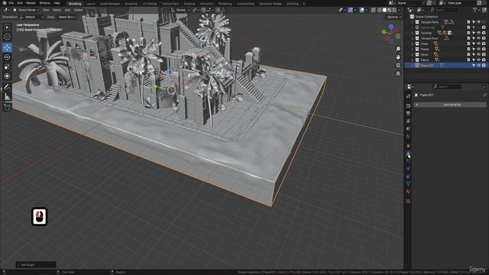
Task: Switch perspective/orthographic view icon
Action: pyautogui.click(x=398, y=73)
